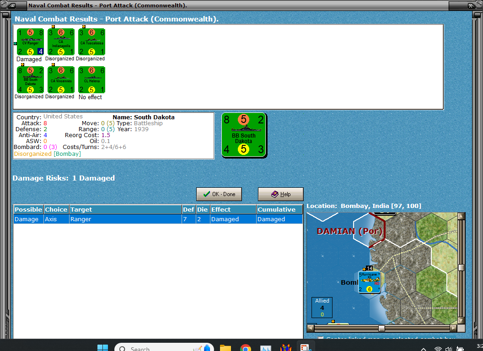The height and width of the screenshot is (351, 483).
Task: Open the Help button
Action: [281, 194]
